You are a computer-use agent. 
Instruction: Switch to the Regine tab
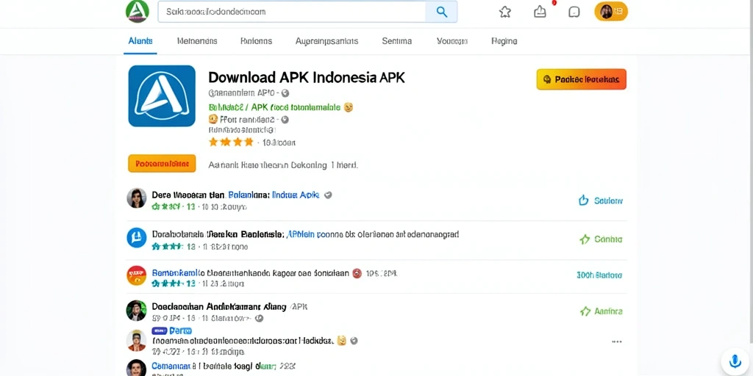click(x=504, y=41)
